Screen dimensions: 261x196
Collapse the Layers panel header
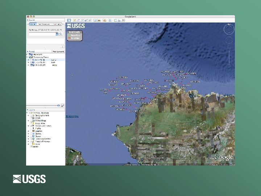[28, 110]
